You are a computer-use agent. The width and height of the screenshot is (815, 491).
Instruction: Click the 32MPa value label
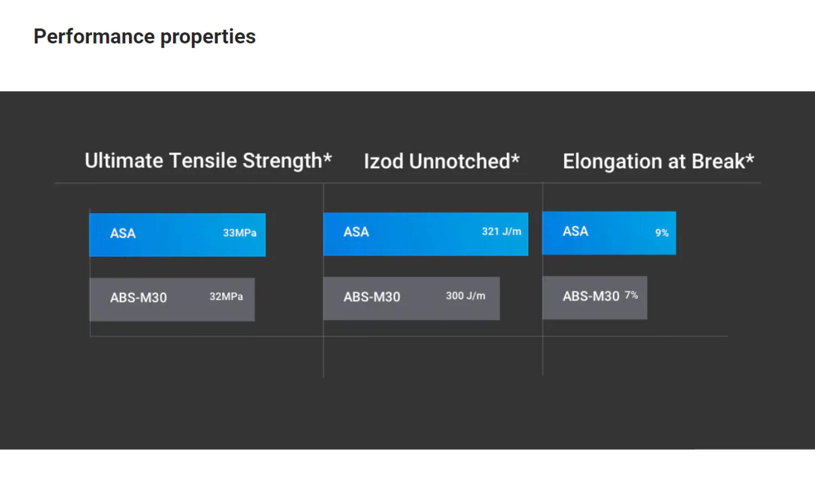pos(226,296)
